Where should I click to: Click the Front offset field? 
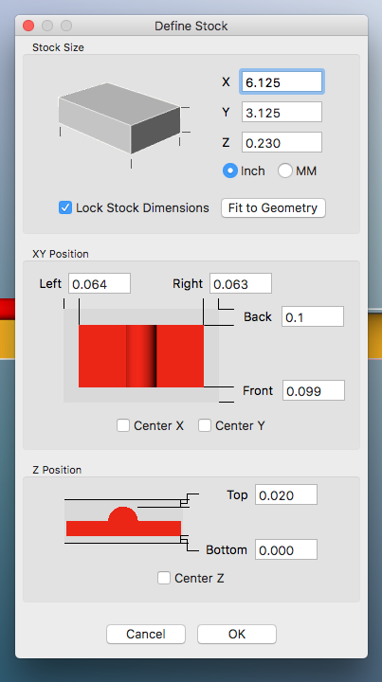pyautogui.click(x=313, y=390)
